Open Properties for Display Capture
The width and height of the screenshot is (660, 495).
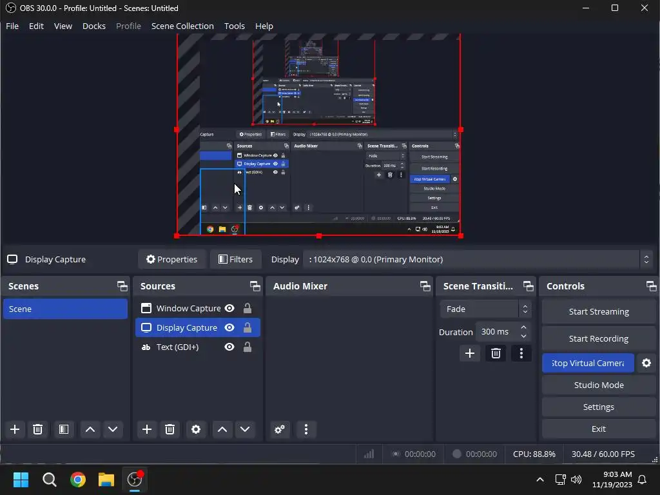(x=171, y=259)
